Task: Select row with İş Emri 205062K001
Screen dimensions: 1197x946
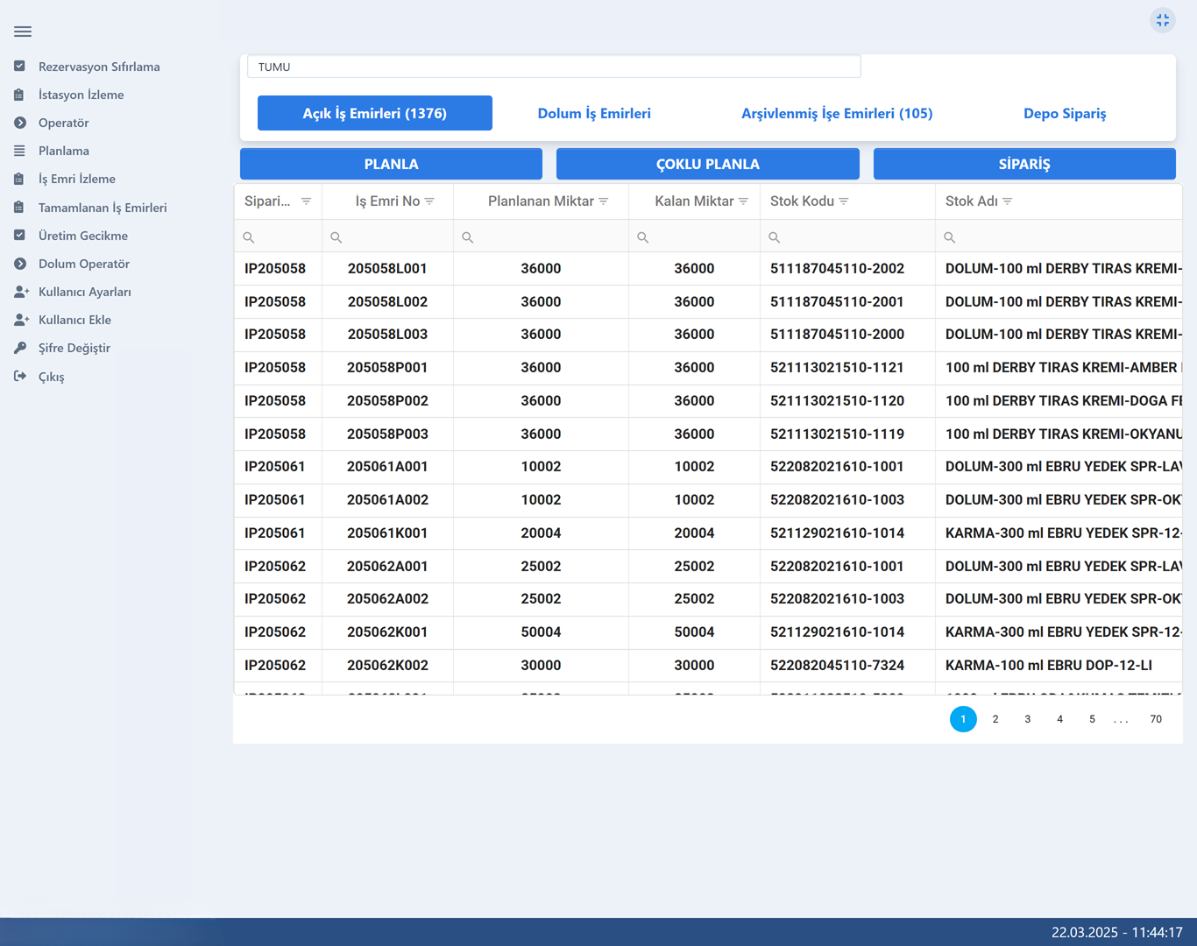Action: pyautogui.click(x=708, y=632)
